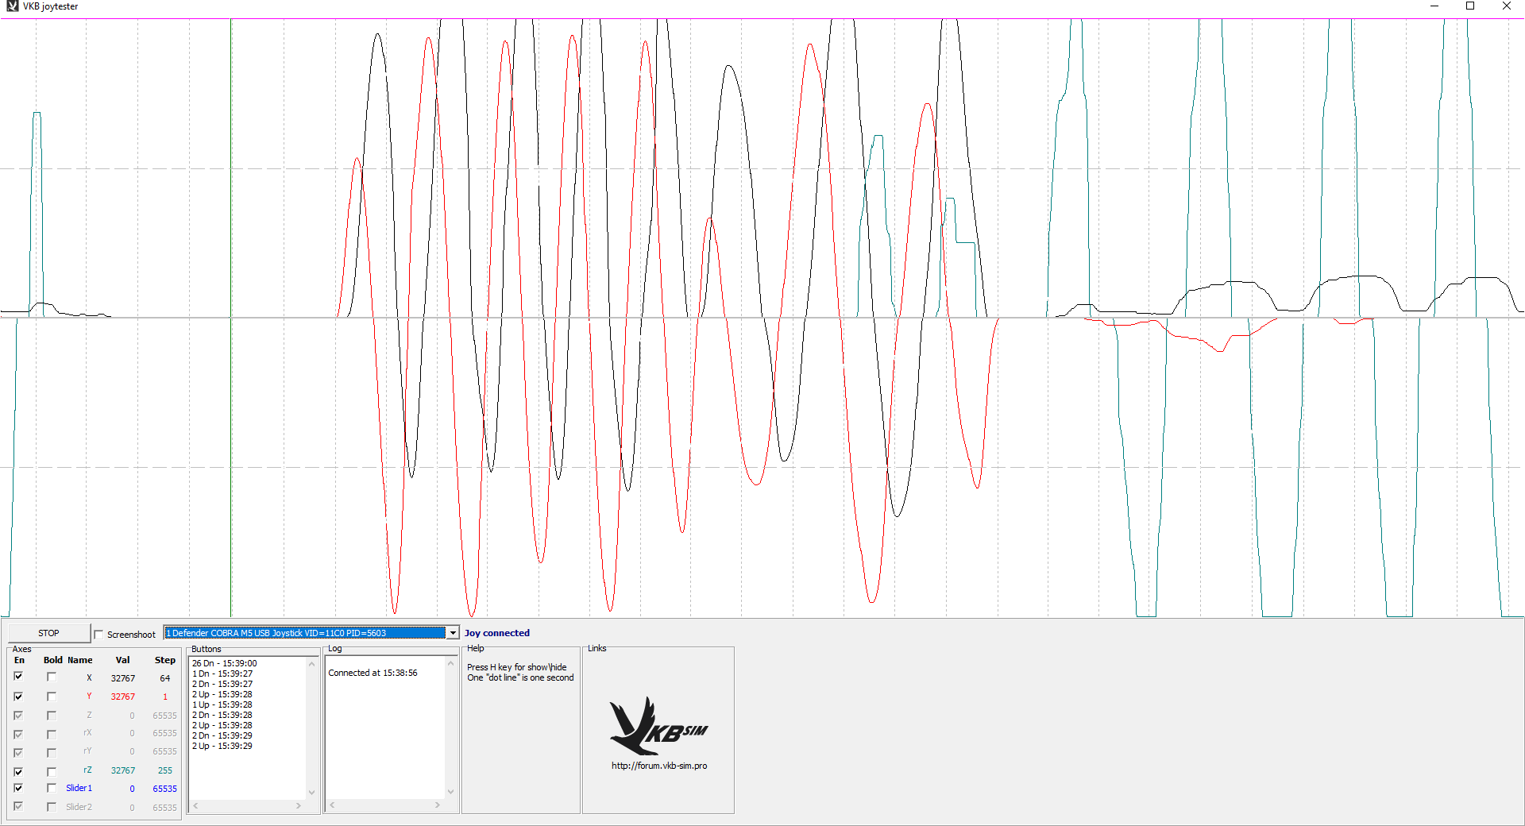Click the green vertical marker on the graph

pos(231,318)
